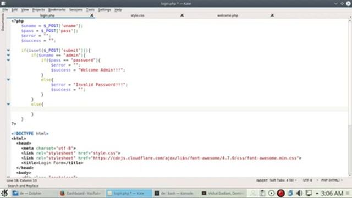Click the red record tray icon

280,193
